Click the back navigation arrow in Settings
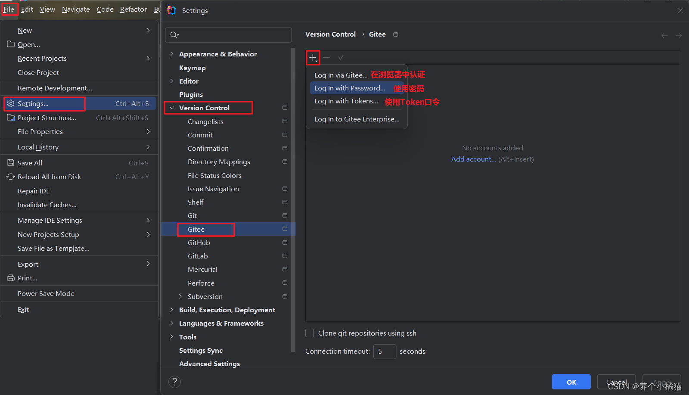The image size is (689, 395). [x=664, y=36]
